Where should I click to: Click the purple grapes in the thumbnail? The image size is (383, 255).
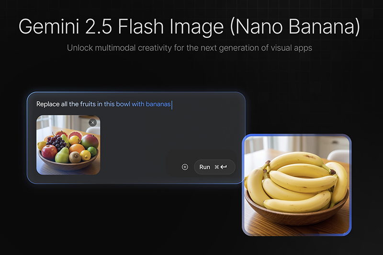pyautogui.click(x=56, y=142)
